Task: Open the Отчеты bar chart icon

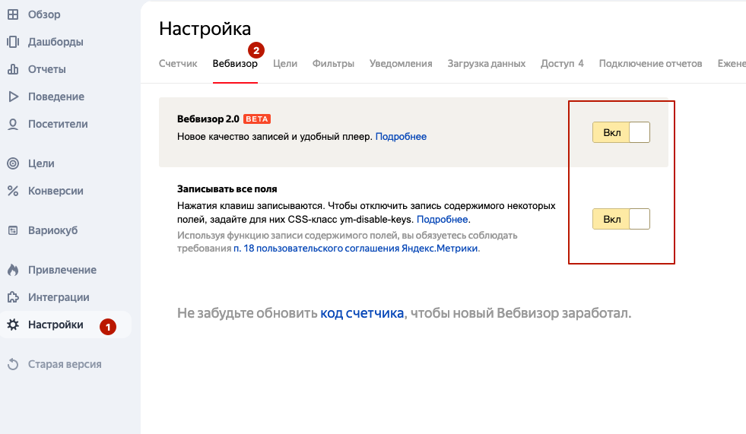Action: pos(13,69)
